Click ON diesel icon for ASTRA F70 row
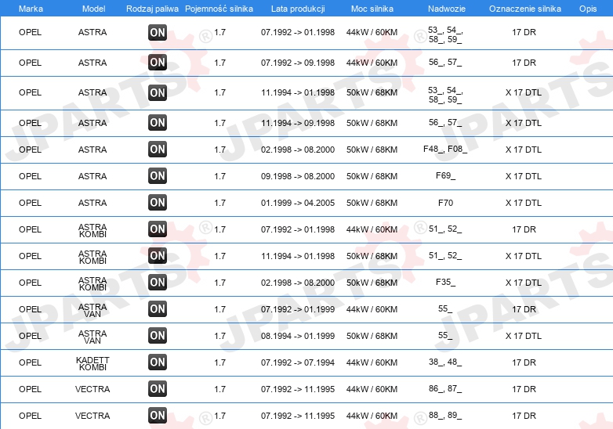This screenshot has height=429, width=613. (x=158, y=203)
